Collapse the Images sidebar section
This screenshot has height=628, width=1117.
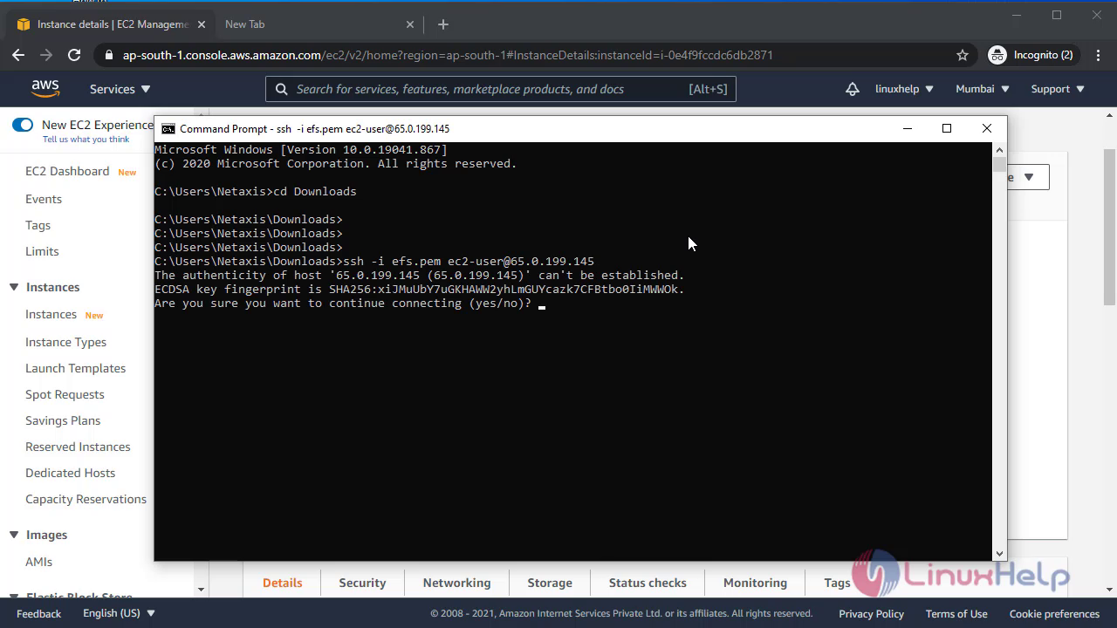14,535
